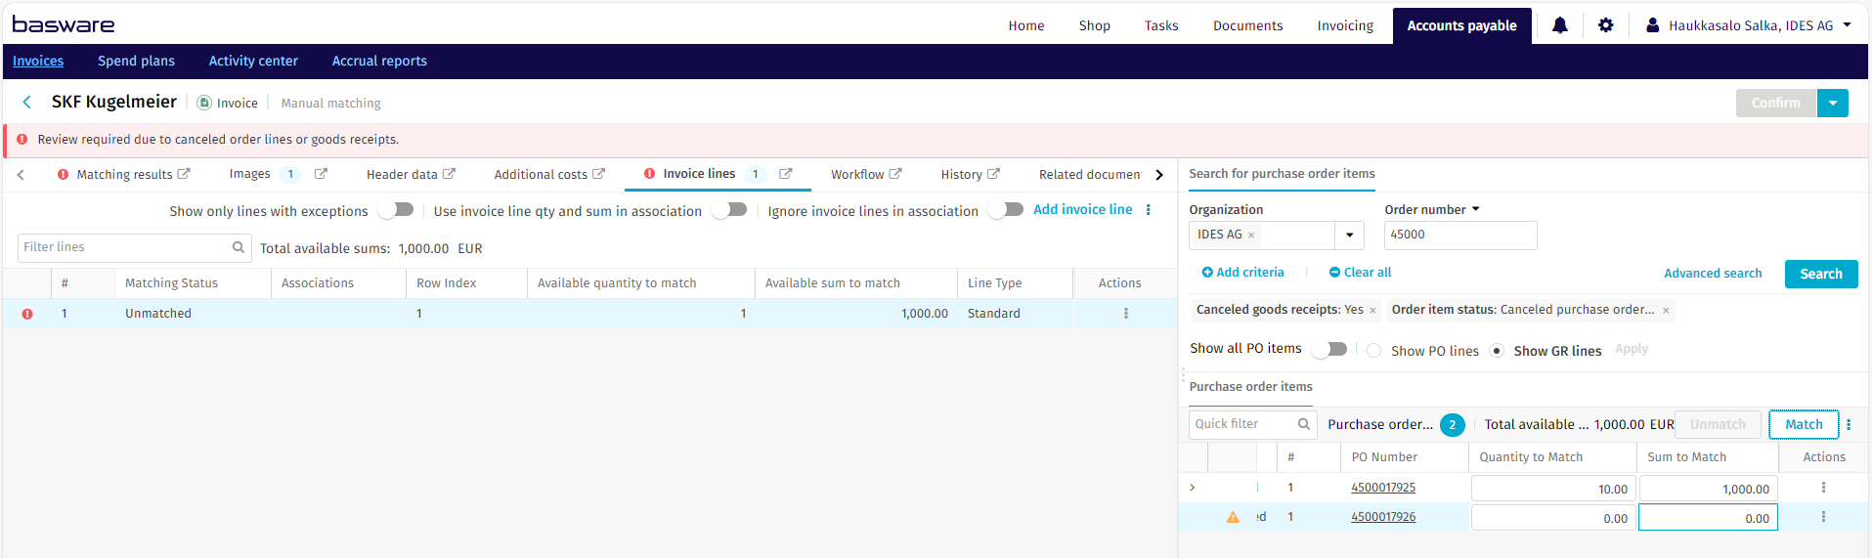Open the user account dropdown arrow
The width and height of the screenshot is (1872, 558).
point(1847,25)
